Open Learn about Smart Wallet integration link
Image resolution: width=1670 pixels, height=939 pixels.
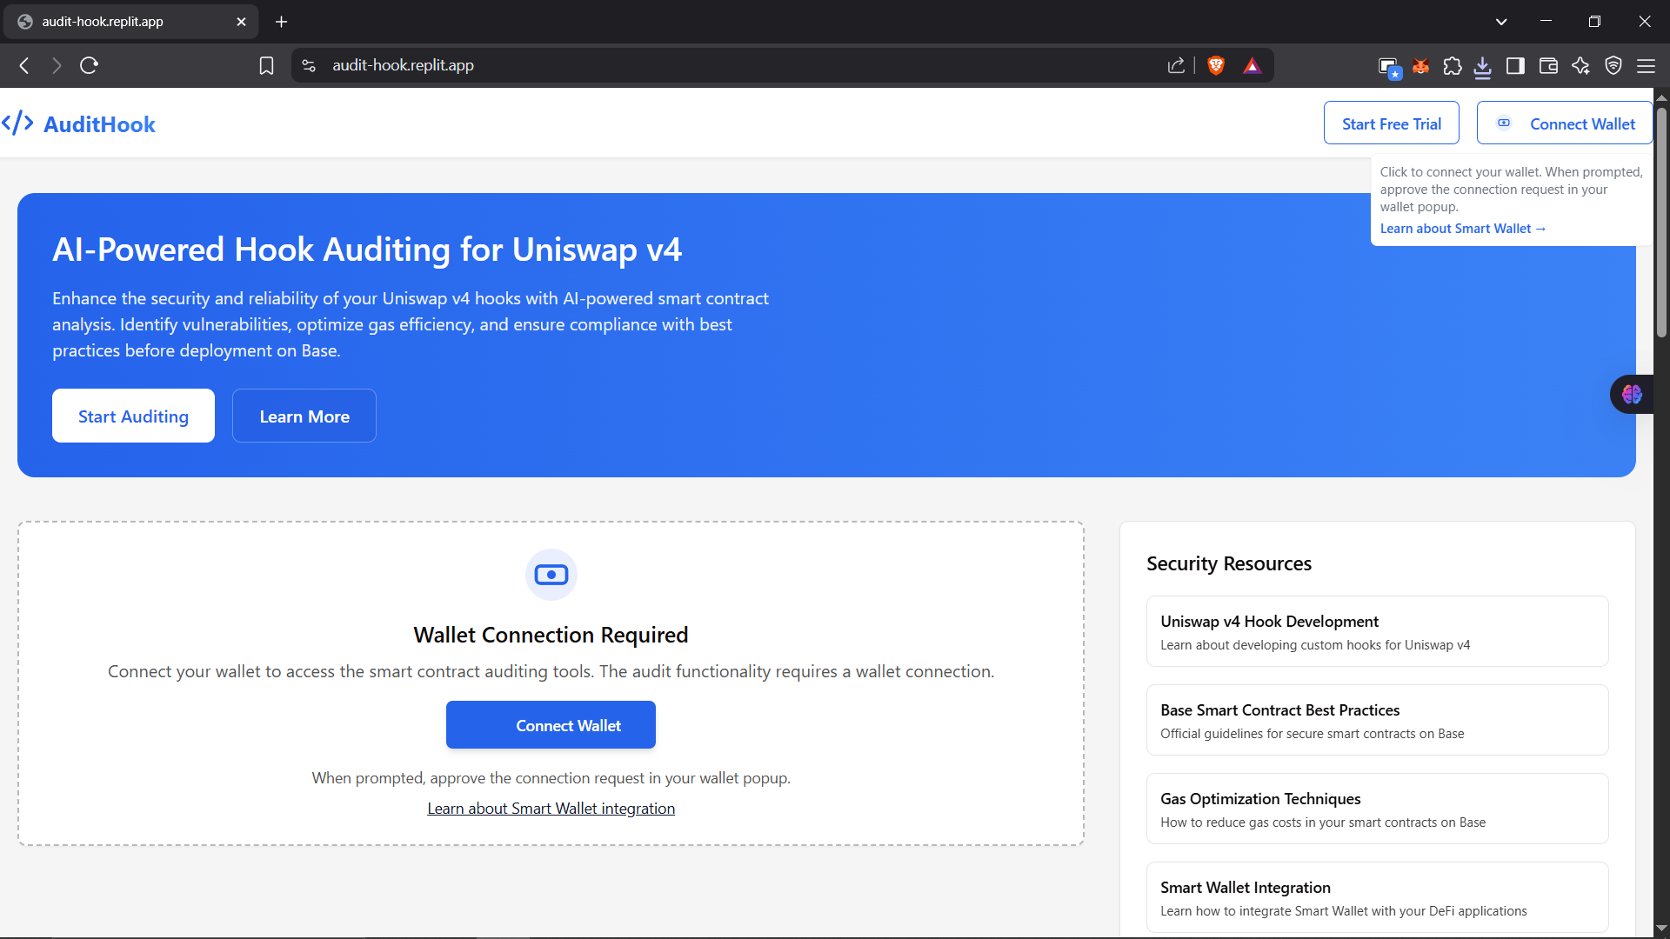[x=551, y=809]
